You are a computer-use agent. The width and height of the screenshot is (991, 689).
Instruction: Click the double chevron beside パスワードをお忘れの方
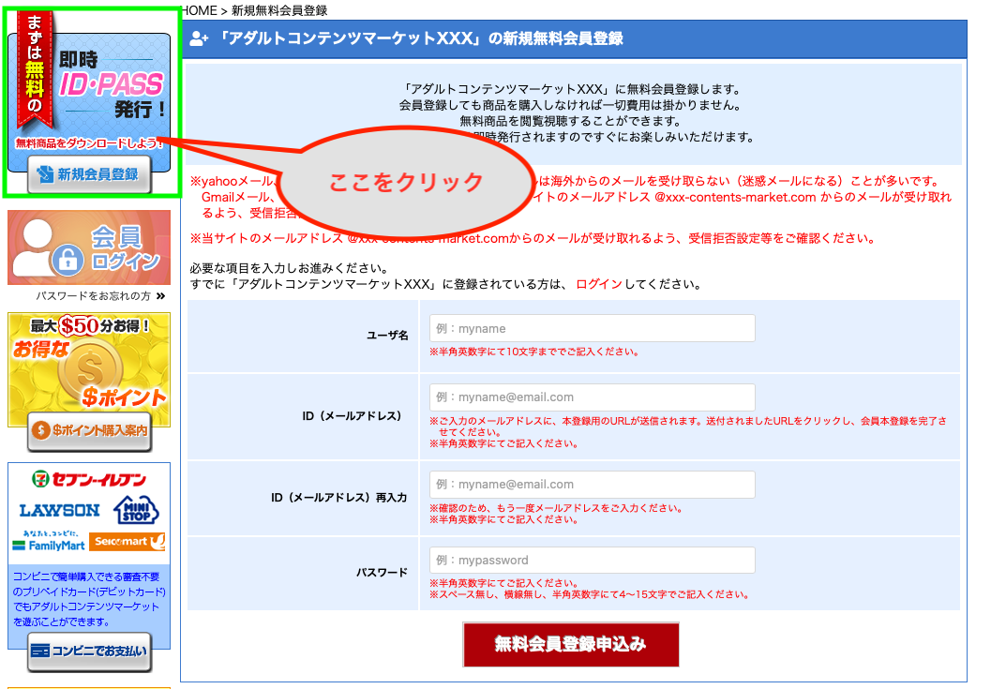click(160, 296)
